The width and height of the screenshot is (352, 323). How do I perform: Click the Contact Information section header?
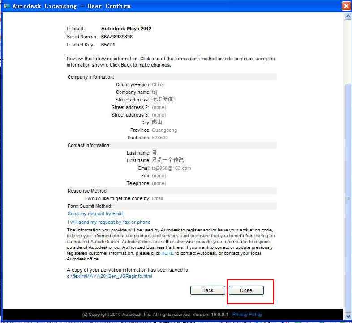(x=89, y=145)
